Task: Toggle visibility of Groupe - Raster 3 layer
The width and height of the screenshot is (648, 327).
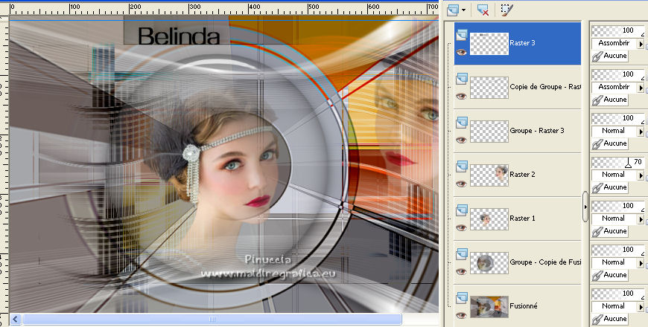Action: 461,140
